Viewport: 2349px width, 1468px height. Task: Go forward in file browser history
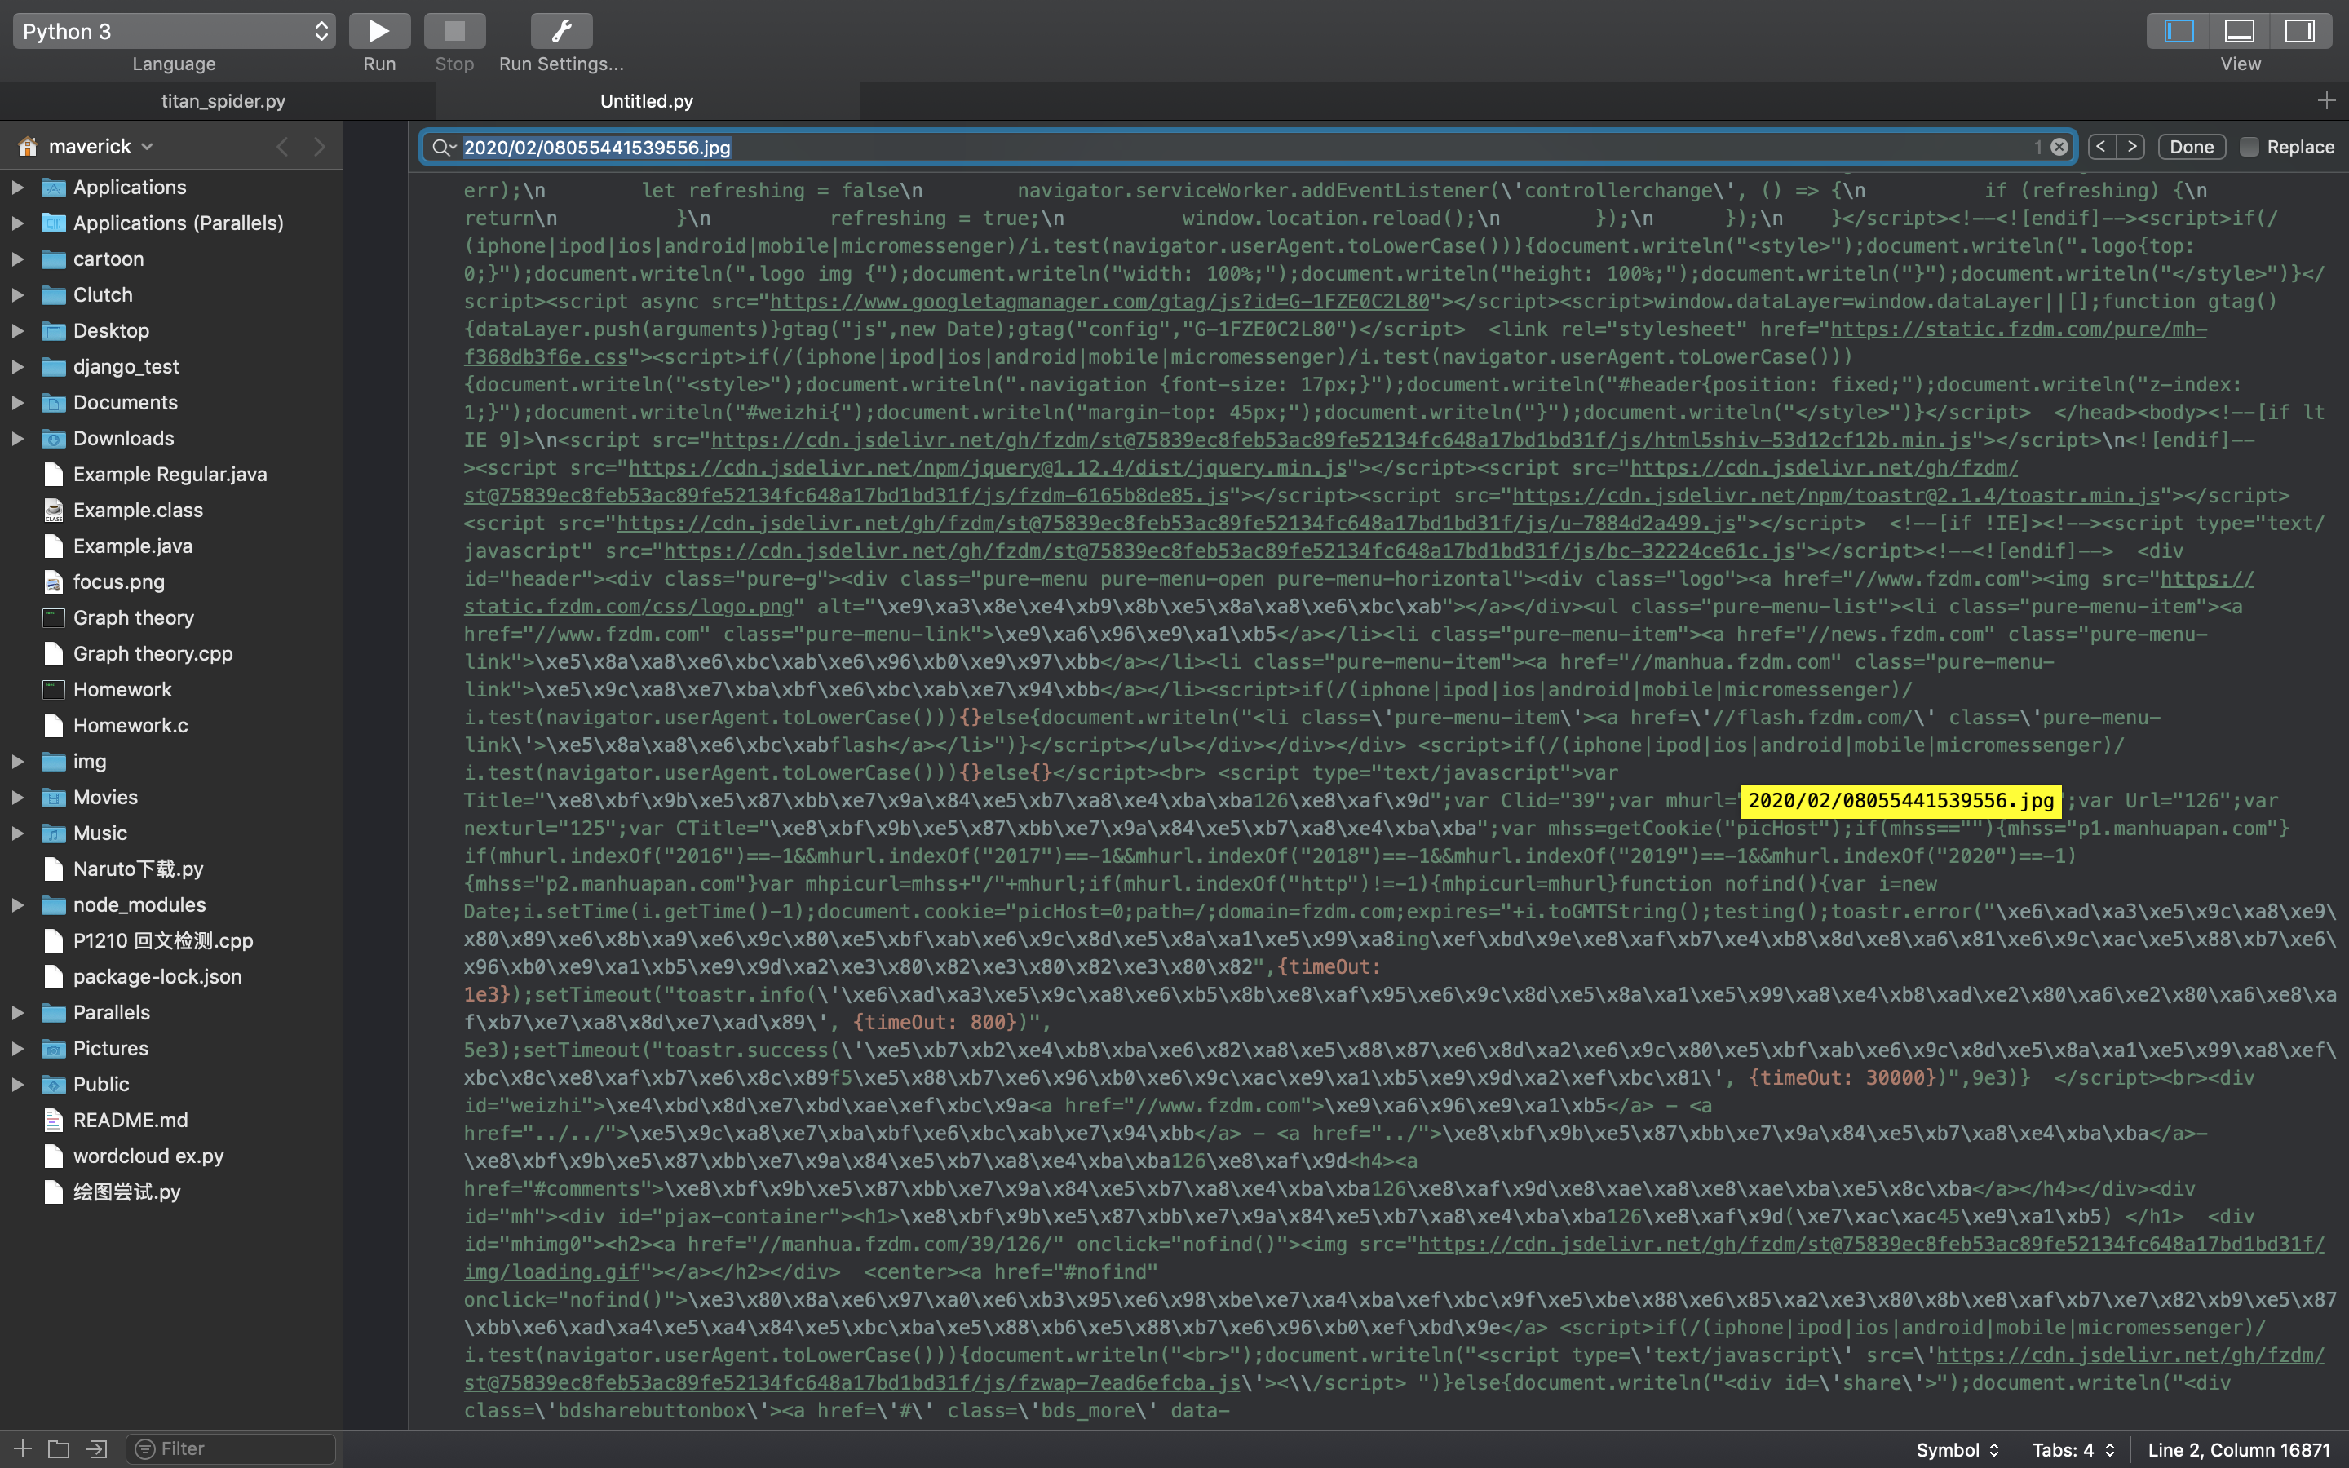[x=320, y=147]
